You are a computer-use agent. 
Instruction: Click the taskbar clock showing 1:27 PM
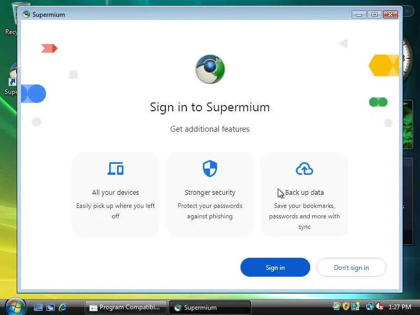click(x=400, y=307)
